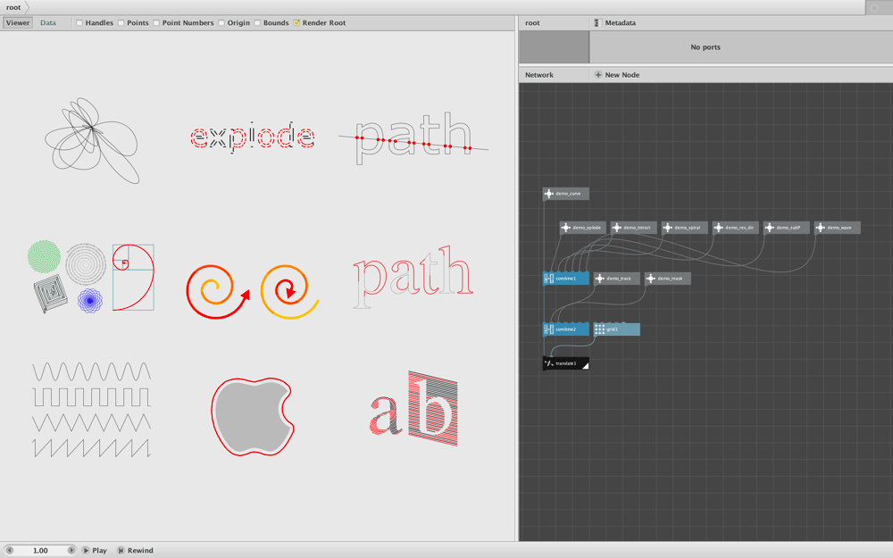Rewind the animation to start
The image size is (893, 558).
click(x=135, y=550)
